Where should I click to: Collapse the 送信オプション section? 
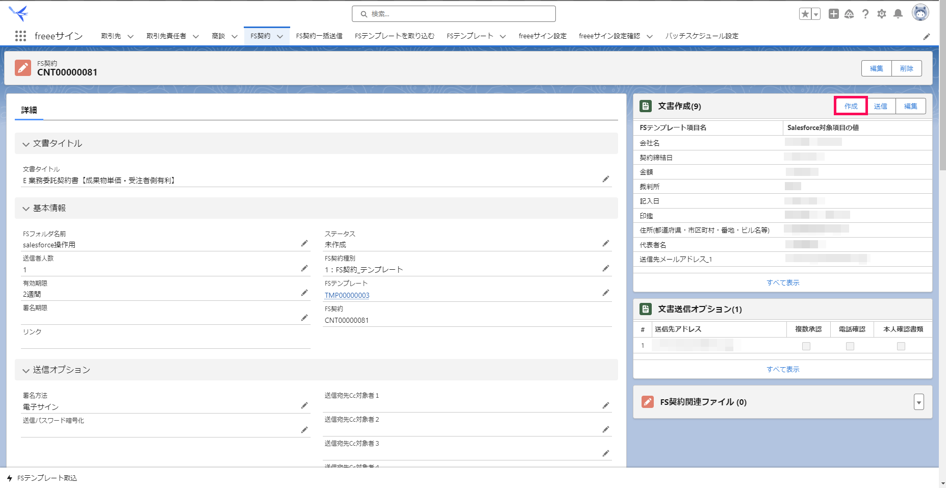coord(26,371)
